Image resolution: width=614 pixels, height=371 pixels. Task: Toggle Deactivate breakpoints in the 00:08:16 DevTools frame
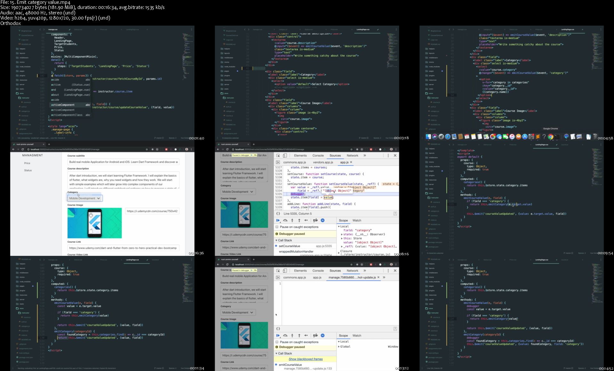(315, 220)
